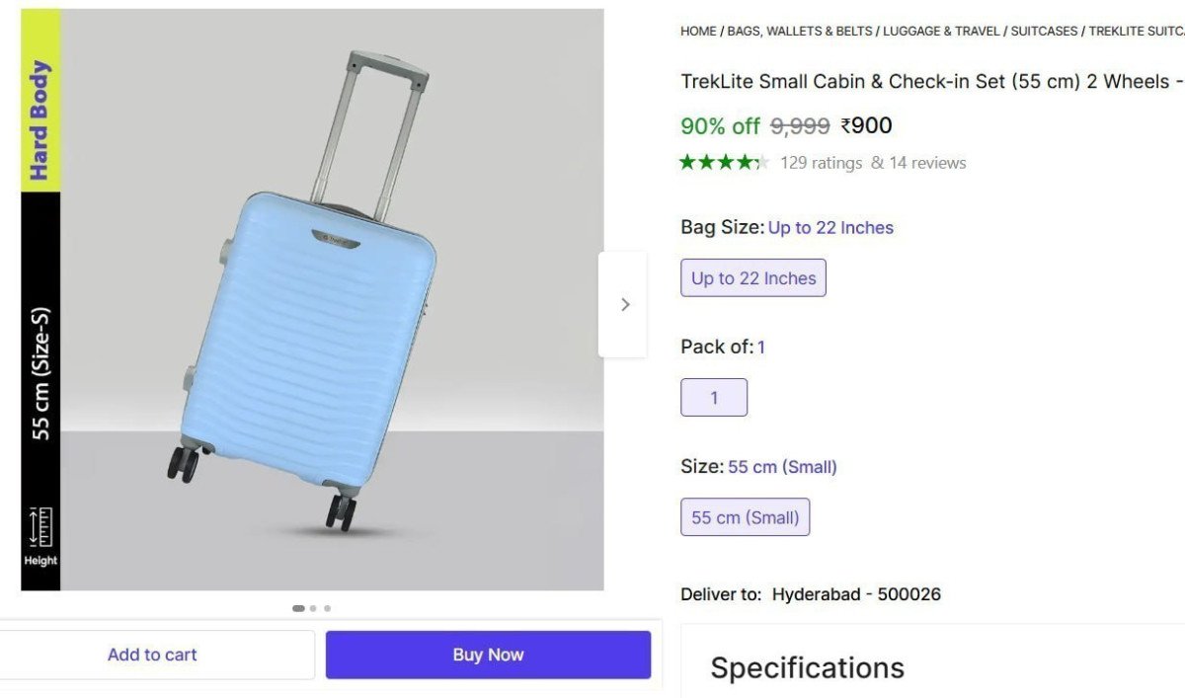
Task: Jump to second carousel dot indicator
Action: click(x=313, y=608)
